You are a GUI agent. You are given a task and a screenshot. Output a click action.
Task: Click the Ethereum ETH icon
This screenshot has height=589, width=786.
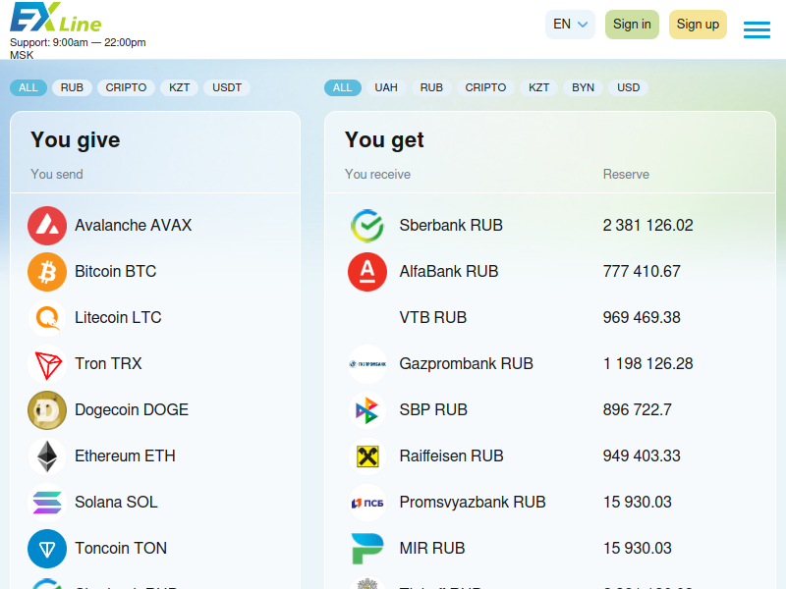point(47,456)
